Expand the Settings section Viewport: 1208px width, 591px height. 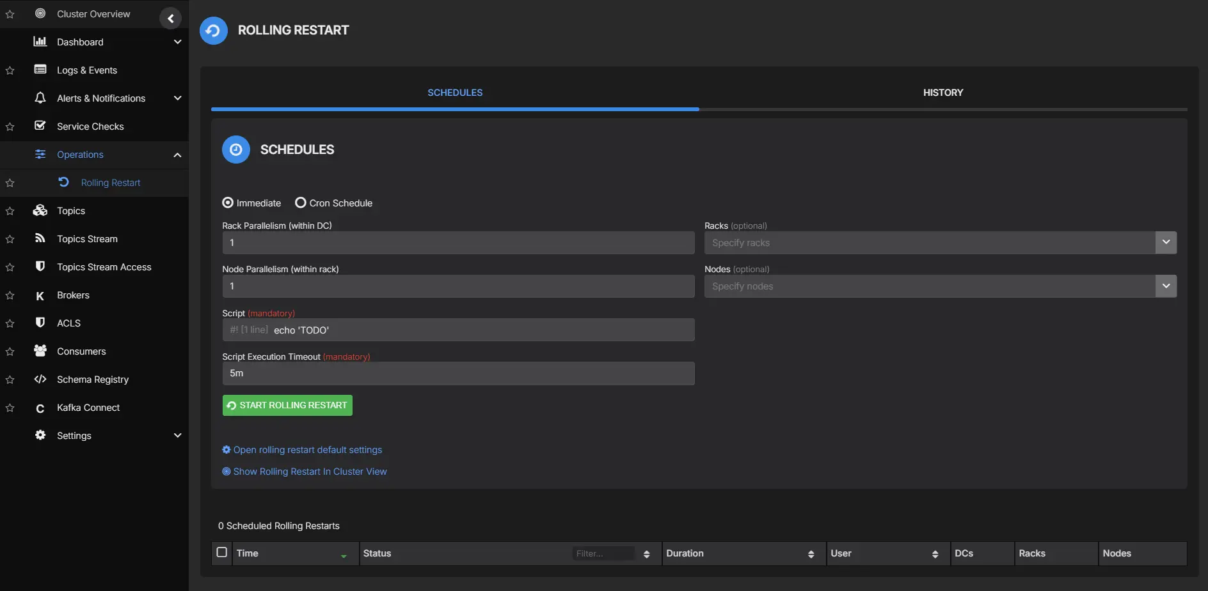pos(177,435)
